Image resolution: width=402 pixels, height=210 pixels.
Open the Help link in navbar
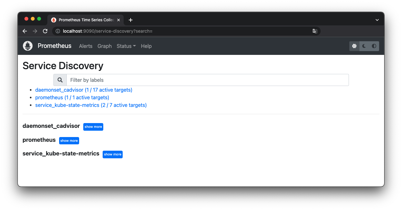146,46
